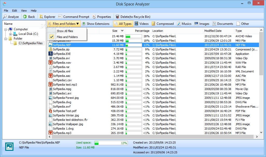The image size is (266, 157).
Task: Click the Disk Space Analyzer title bar icon
Action: (5, 4)
